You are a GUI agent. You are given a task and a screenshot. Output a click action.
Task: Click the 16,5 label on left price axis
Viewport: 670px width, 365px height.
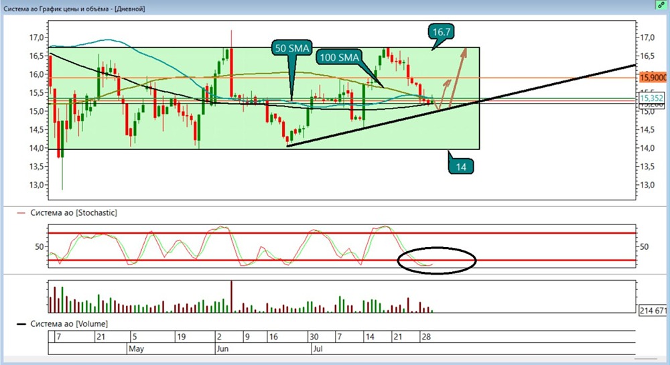pos(36,56)
